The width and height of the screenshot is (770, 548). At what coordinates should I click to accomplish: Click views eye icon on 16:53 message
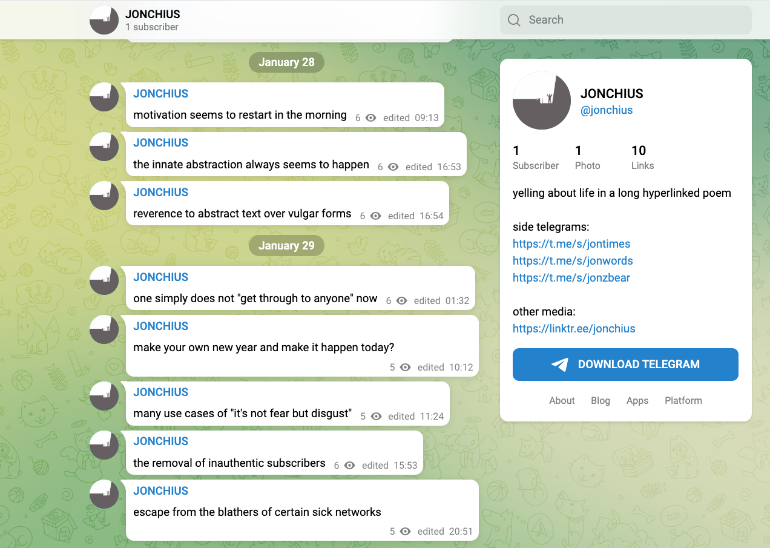click(x=393, y=167)
